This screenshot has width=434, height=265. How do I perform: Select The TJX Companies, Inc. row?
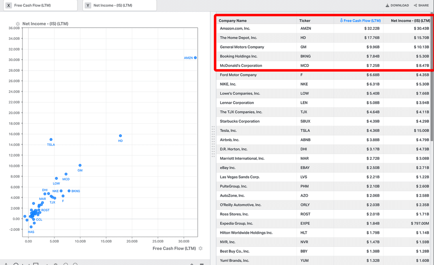tap(323, 112)
